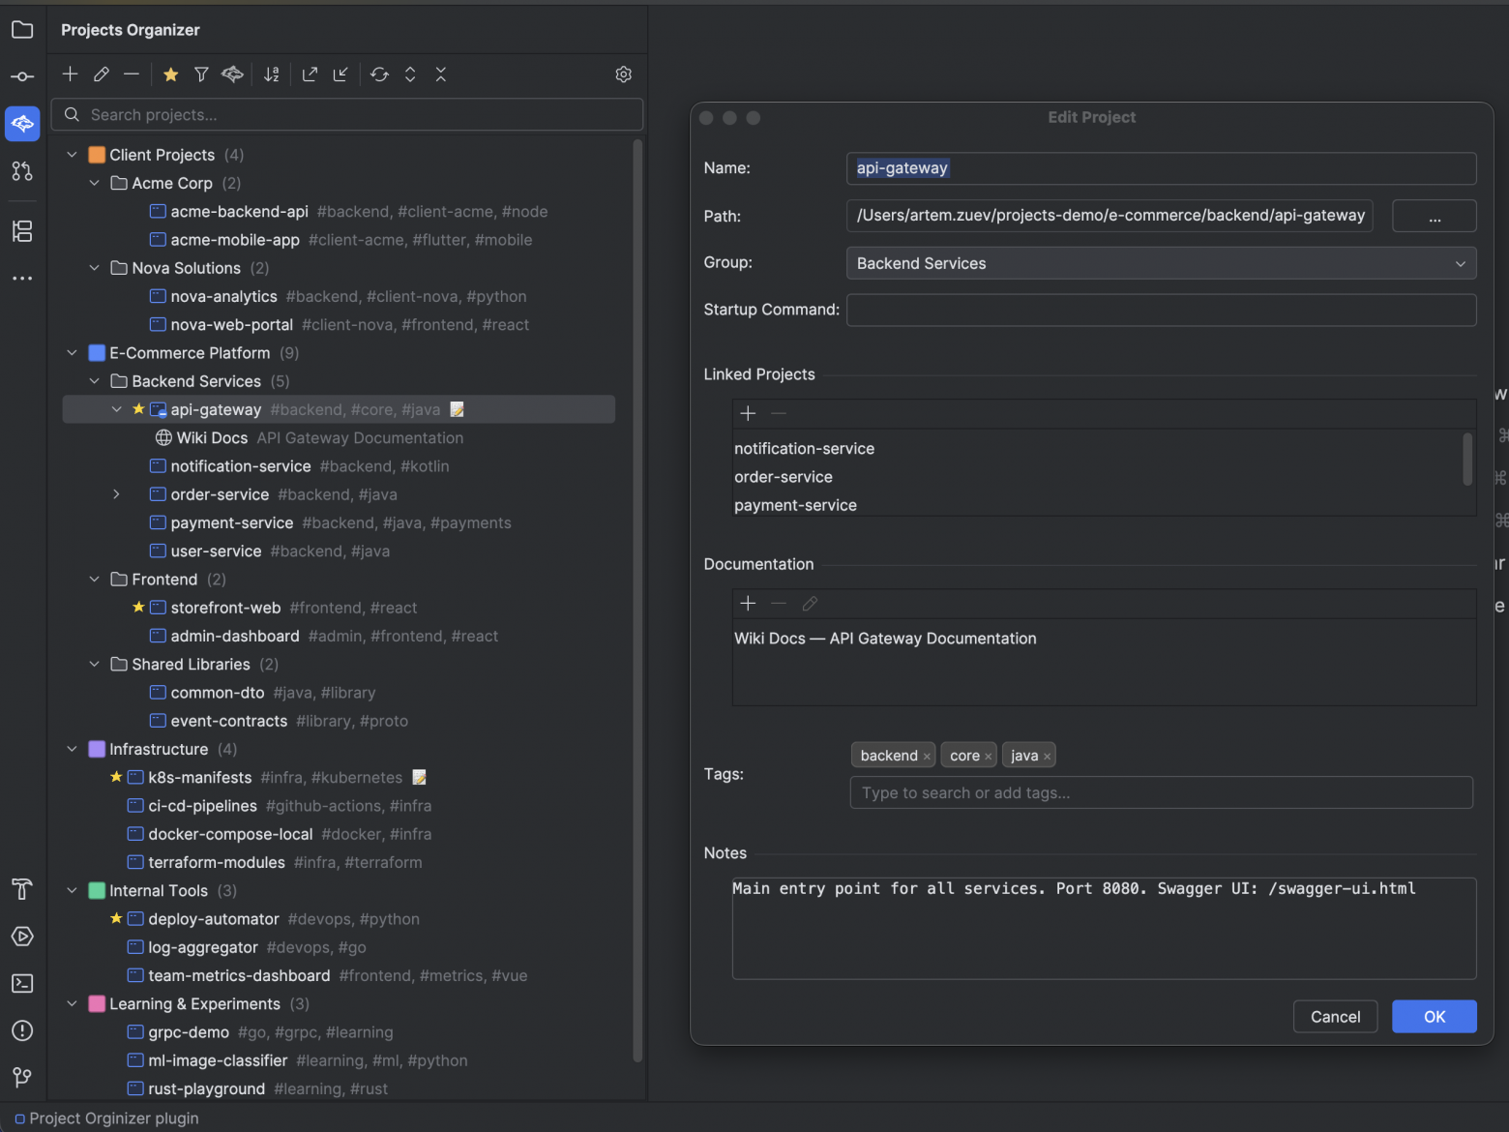The height and width of the screenshot is (1132, 1509).
Task: Expand the order-service tree node
Action: pos(116,494)
